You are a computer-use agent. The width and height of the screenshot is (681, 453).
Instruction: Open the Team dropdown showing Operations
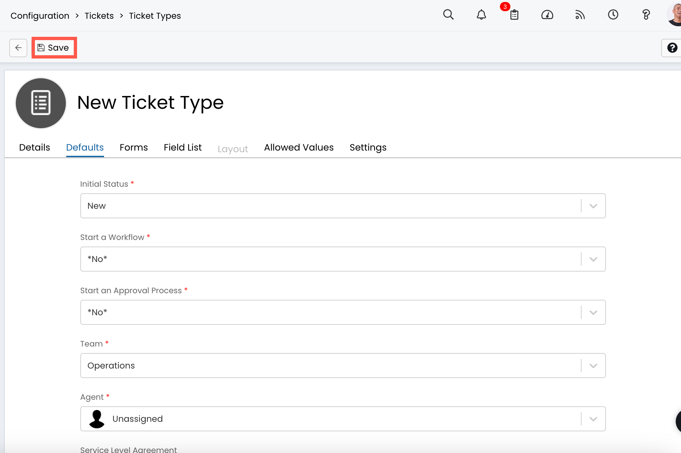click(593, 366)
